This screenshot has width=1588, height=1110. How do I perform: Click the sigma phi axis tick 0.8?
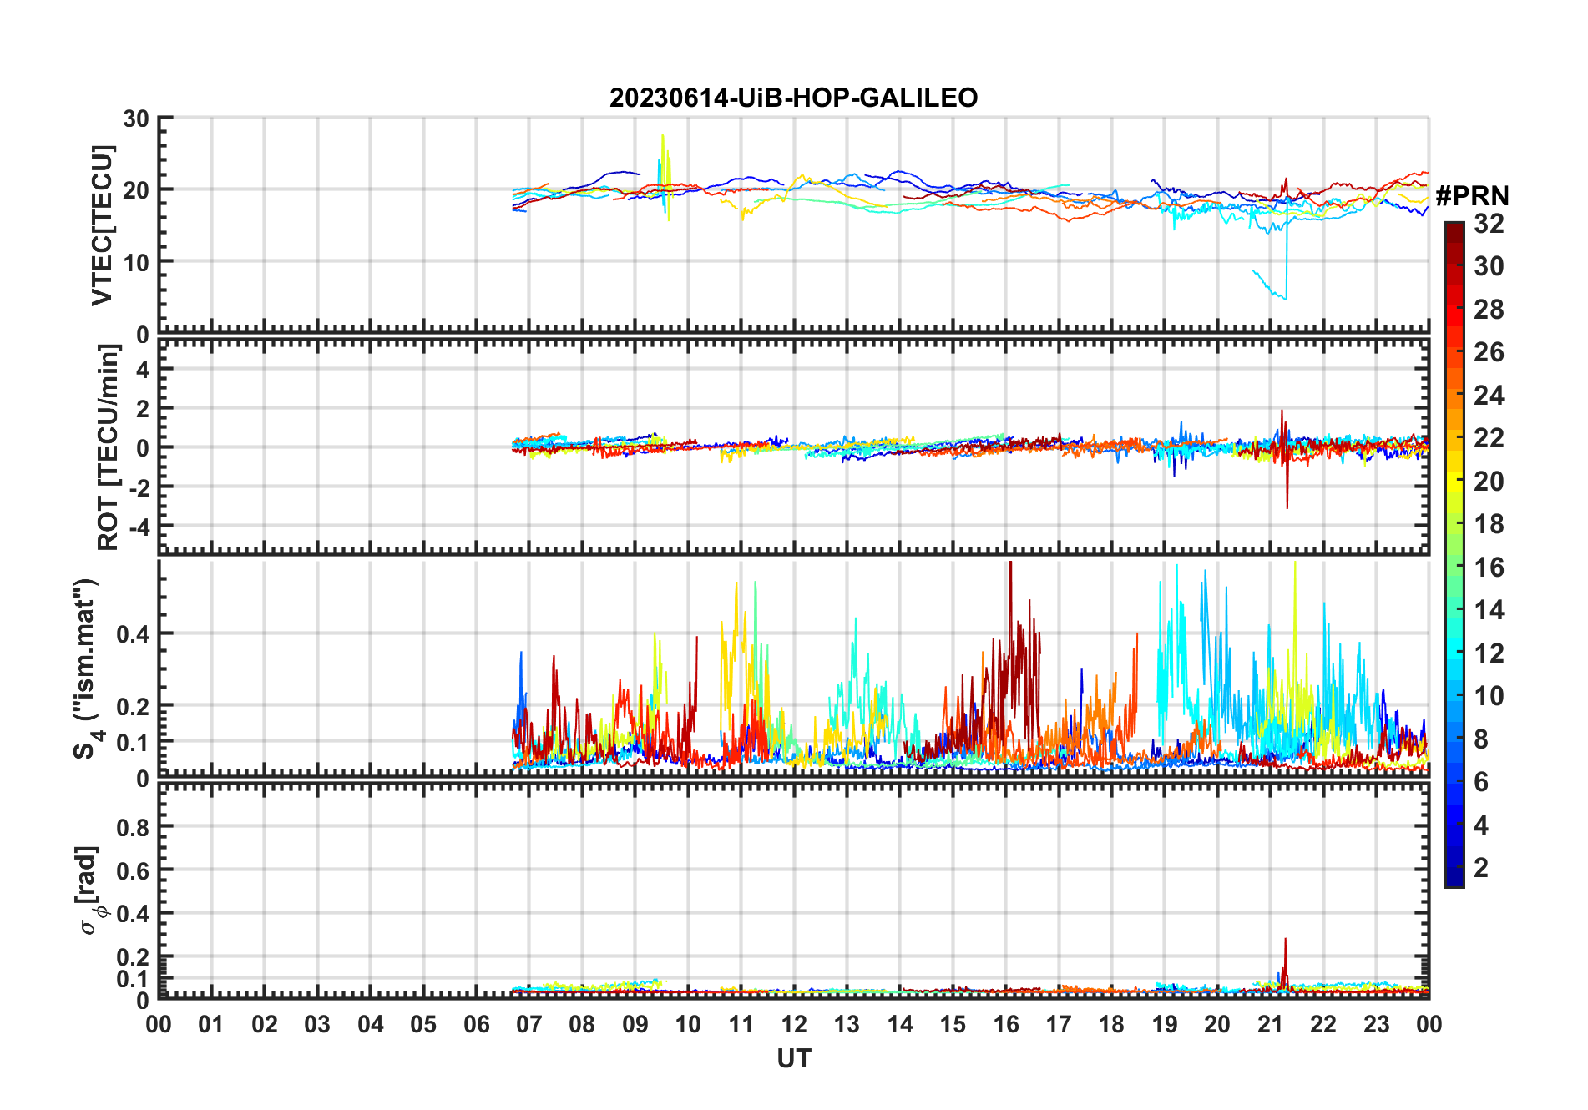(133, 827)
